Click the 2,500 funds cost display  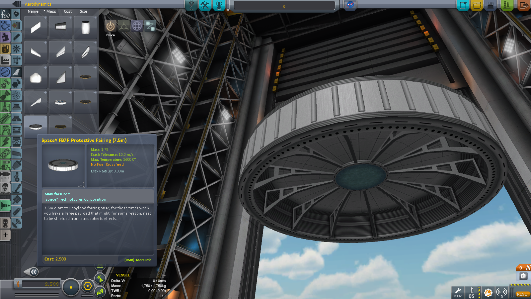40,284
